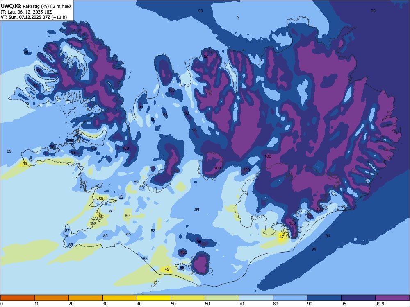The width and height of the screenshot is (410, 307).
Task: Click the 'VT: Sun. 07.12.2025 07Z' line
Action: click(25, 17)
